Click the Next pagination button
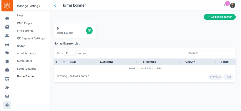 tap(228, 77)
